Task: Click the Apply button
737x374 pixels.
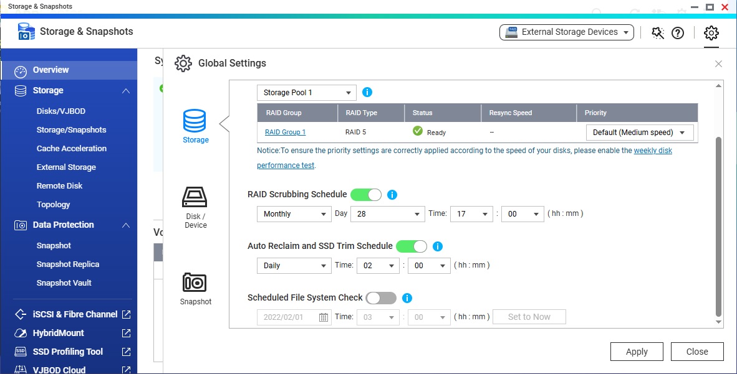Action: 637,352
